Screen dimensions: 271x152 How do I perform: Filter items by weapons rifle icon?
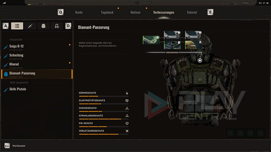(30, 26)
